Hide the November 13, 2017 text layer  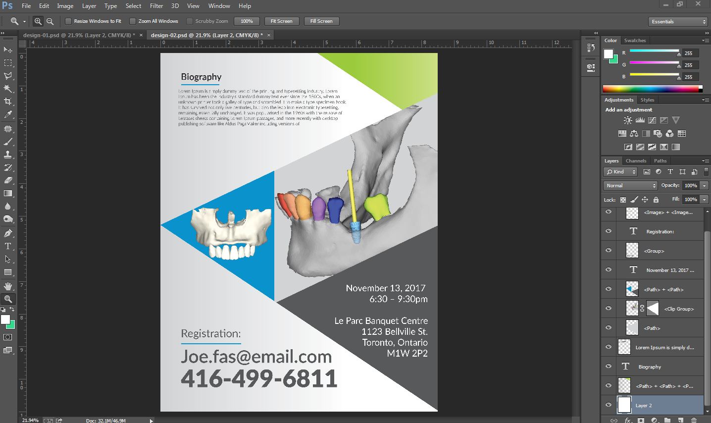pos(609,269)
